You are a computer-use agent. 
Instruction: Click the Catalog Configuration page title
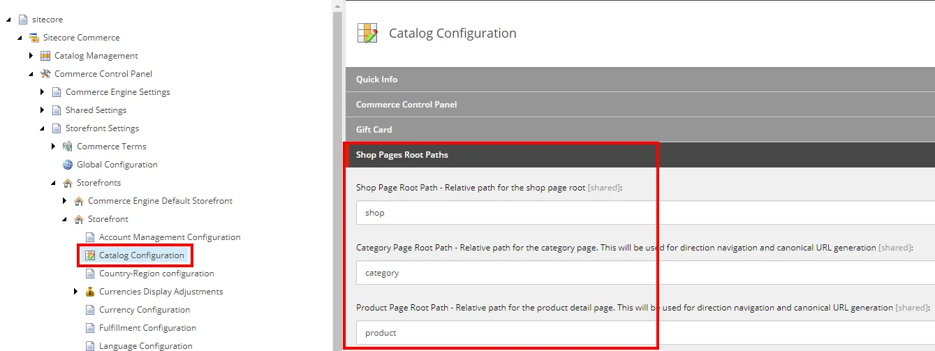coord(452,33)
